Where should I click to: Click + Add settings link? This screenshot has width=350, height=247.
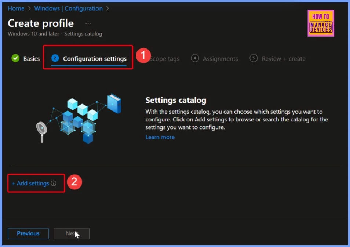[x=30, y=184]
